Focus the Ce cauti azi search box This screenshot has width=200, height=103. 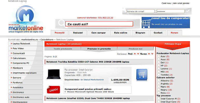pos(99,24)
